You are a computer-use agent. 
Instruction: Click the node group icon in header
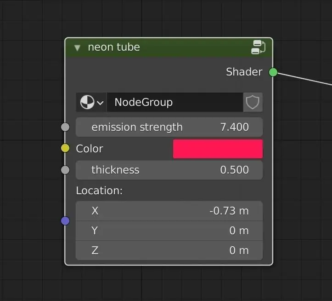(x=259, y=47)
